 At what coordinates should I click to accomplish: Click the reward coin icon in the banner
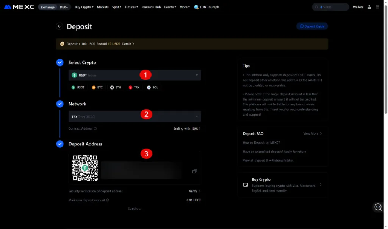62,44
